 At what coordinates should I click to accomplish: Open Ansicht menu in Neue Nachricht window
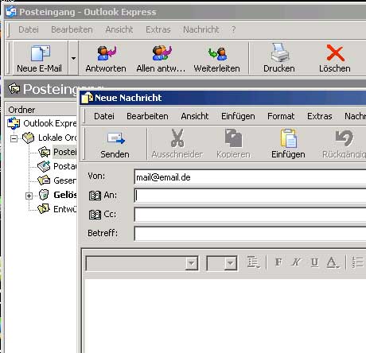[x=195, y=116]
